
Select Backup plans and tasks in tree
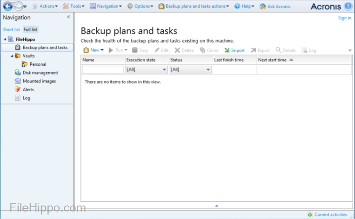point(37,47)
